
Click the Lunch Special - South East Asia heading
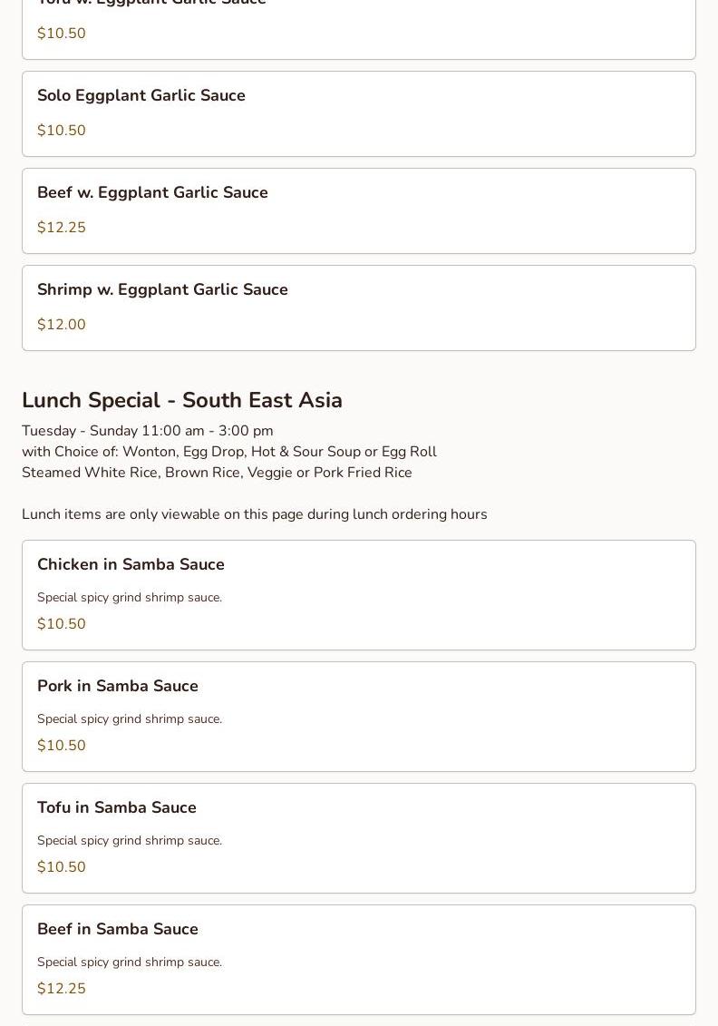[x=182, y=400]
